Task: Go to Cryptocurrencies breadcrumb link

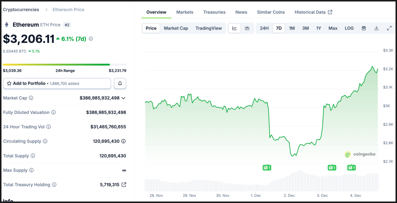Action: click(21, 9)
